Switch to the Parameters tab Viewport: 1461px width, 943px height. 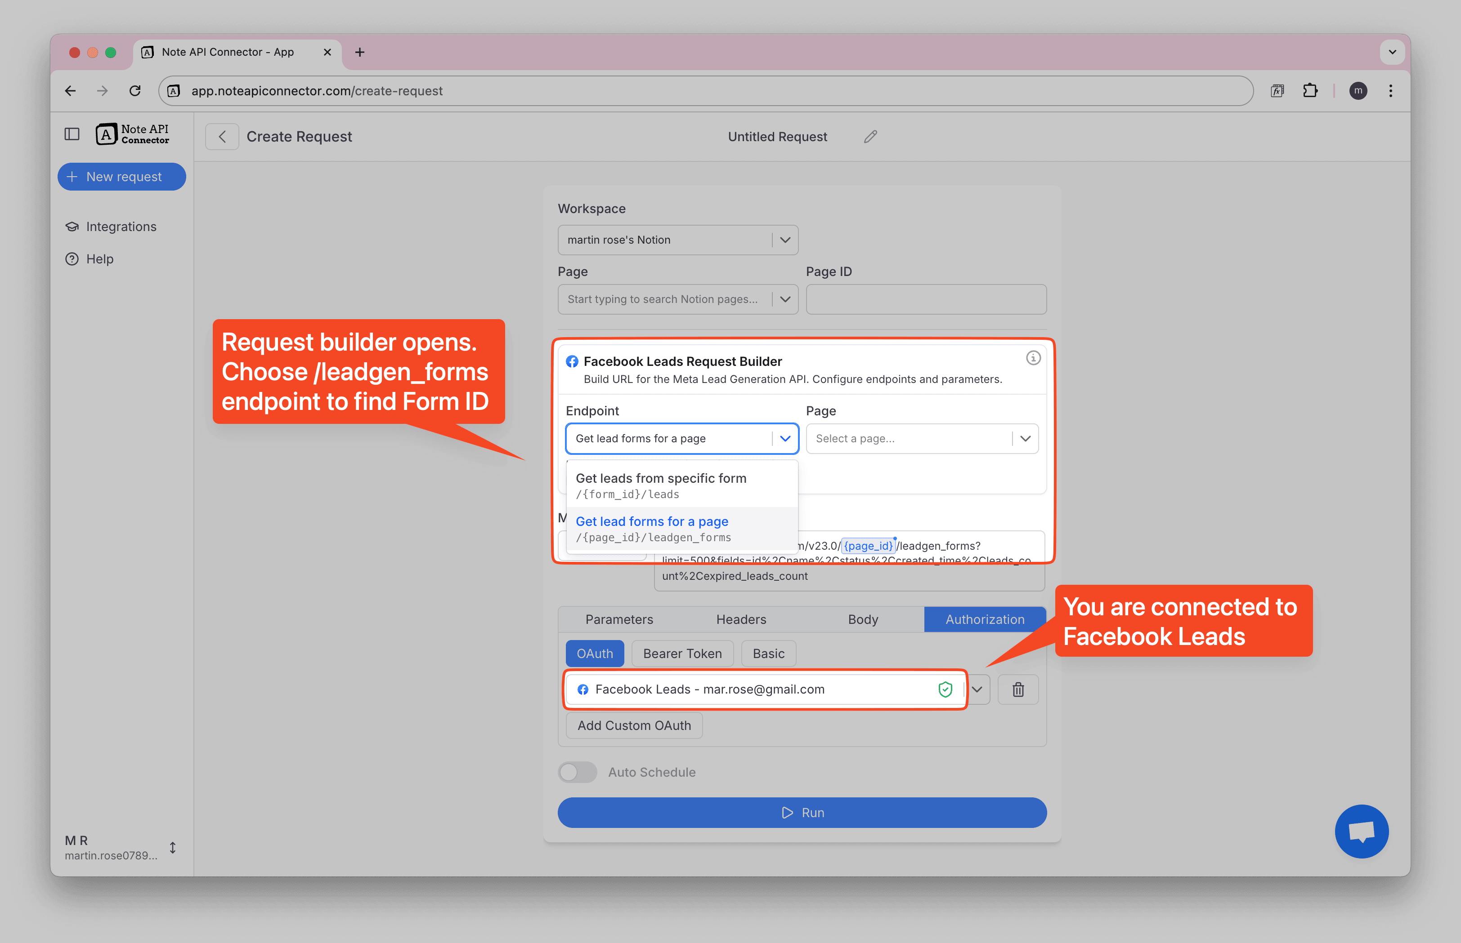[x=619, y=619]
